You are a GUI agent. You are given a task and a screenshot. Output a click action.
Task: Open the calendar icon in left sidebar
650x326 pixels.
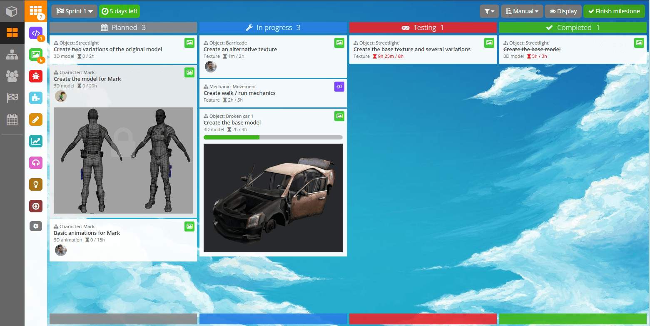point(12,120)
